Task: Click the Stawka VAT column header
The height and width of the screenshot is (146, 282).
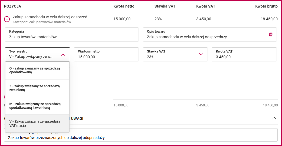Action: [x=165, y=6]
